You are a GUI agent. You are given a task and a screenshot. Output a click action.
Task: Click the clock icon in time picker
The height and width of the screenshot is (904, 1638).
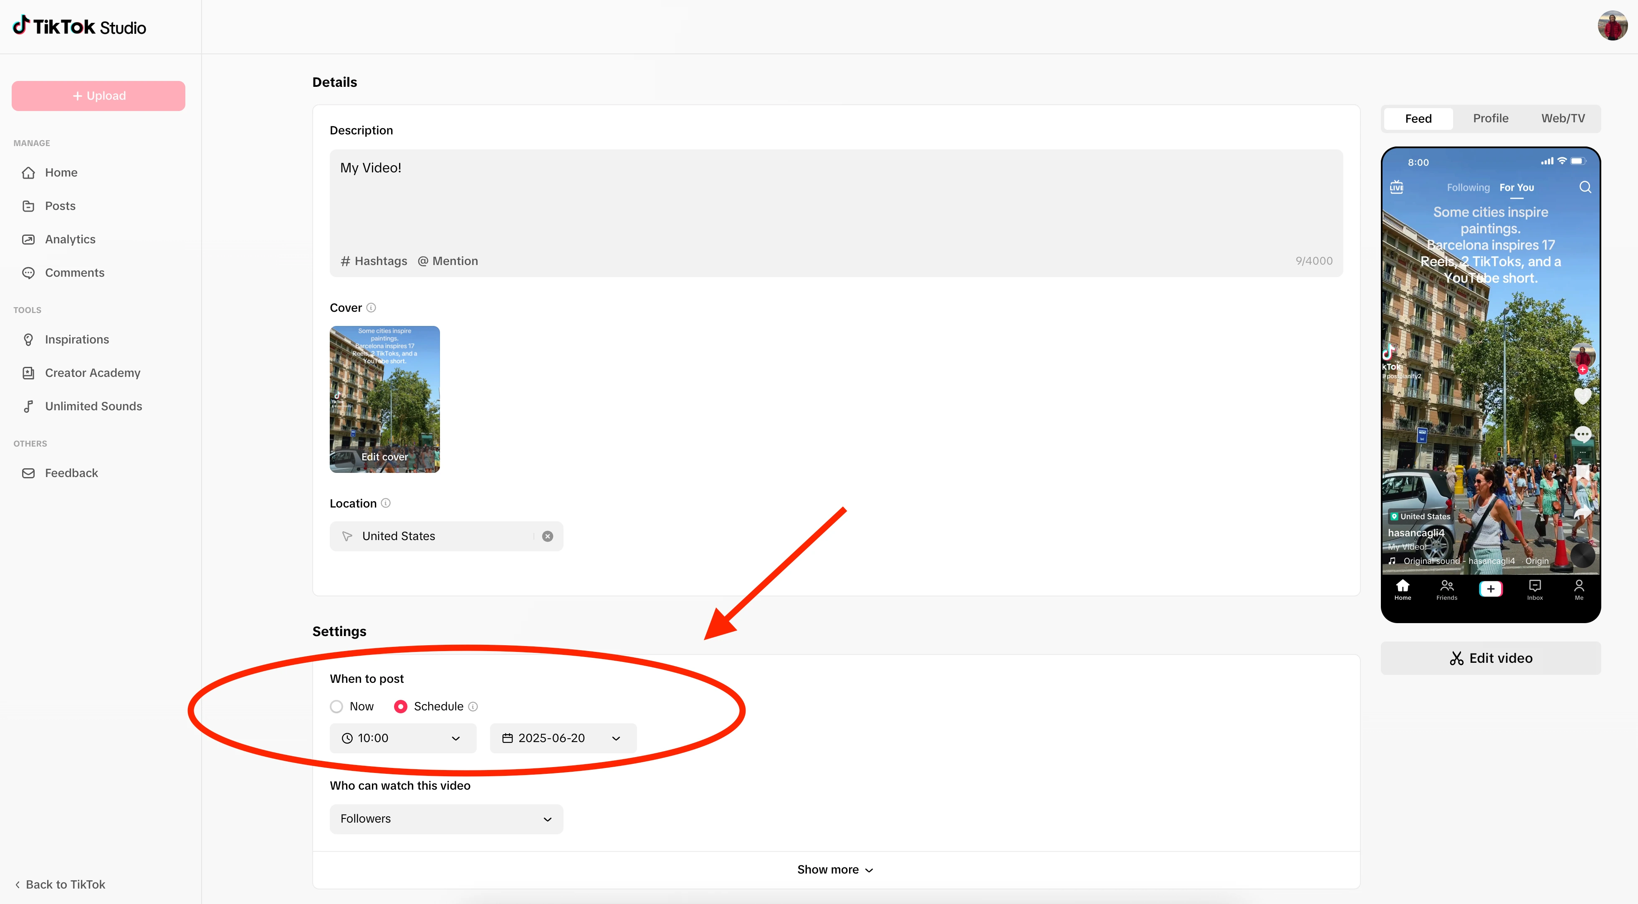point(347,738)
